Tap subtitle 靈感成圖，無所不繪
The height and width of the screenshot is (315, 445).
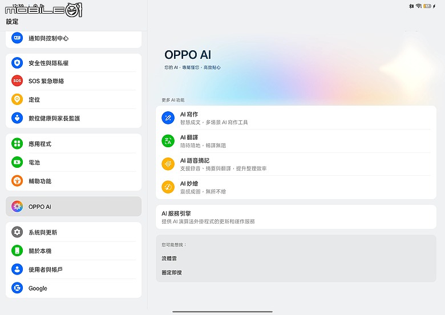(203, 192)
